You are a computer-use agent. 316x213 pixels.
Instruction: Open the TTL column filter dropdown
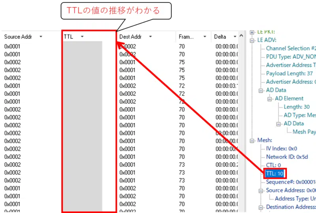click(82, 37)
